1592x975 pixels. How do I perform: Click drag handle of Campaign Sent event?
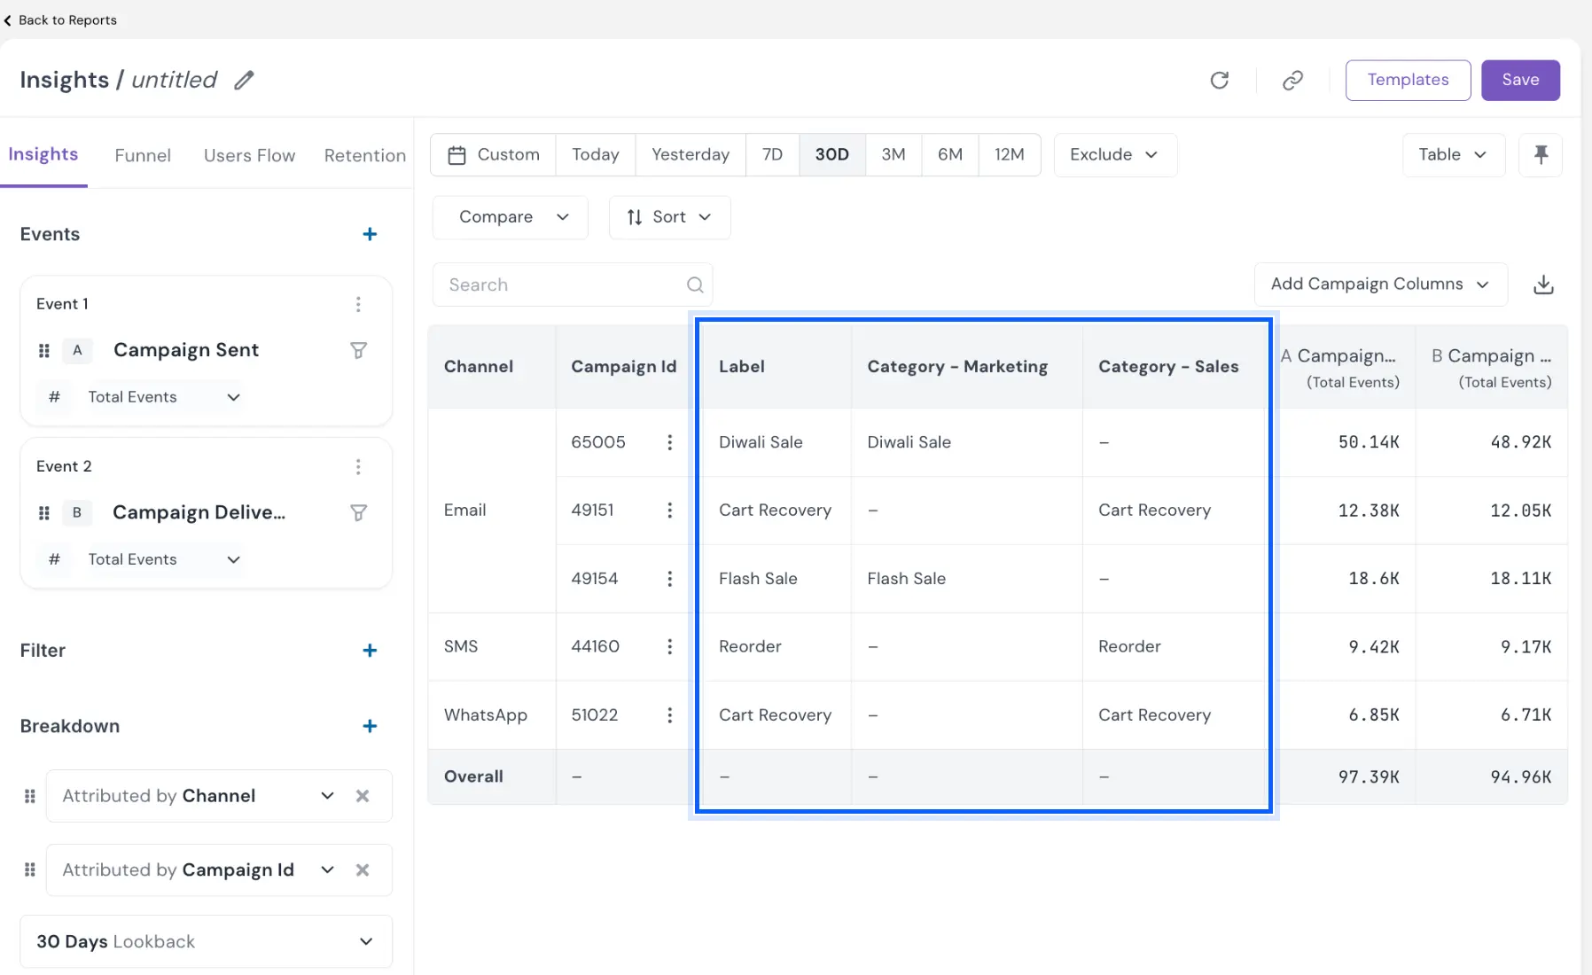(x=44, y=350)
